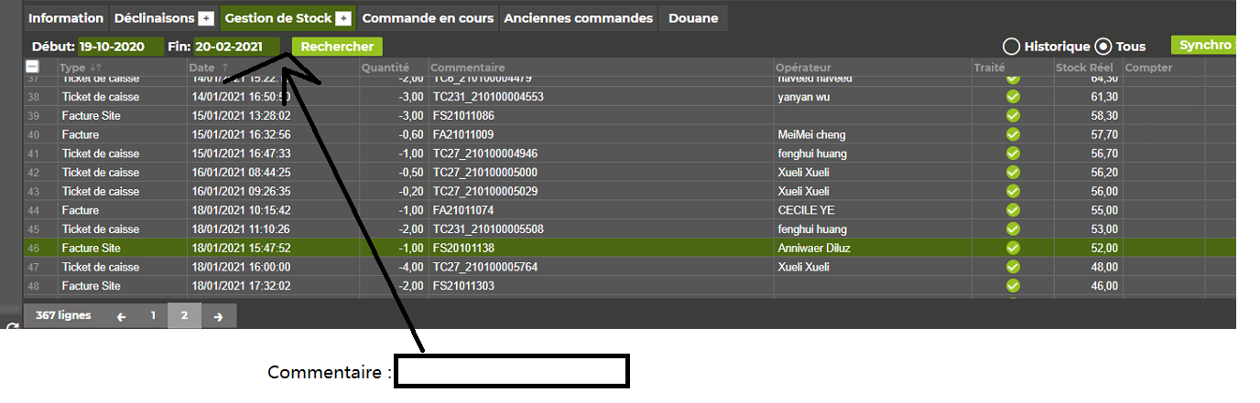Open the Commande en cours tab

click(x=428, y=18)
